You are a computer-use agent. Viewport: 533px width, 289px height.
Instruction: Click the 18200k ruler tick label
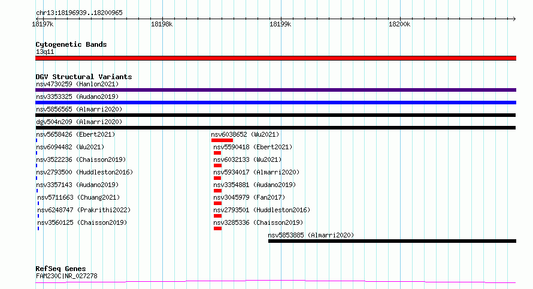coord(399,24)
